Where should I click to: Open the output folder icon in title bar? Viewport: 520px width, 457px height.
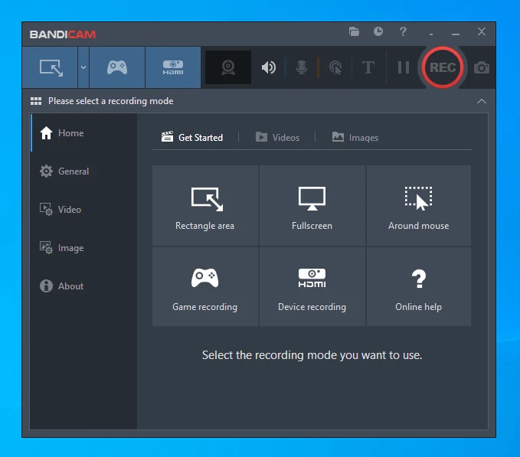(x=354, y=32)
